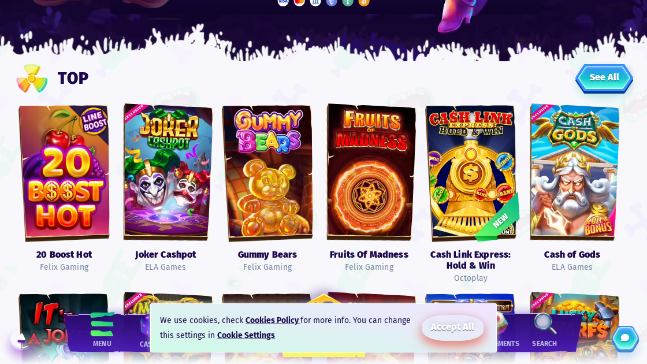
Task: Click the Search tab label in bottom bar
Action: tap(544, 344)
